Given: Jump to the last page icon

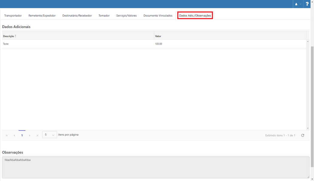Looking at the screenshot, I should [37, 135].
